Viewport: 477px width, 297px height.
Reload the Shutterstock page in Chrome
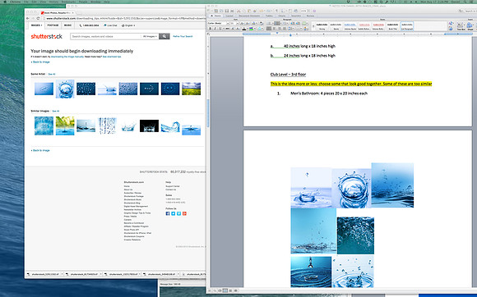[x=39, y=18]
